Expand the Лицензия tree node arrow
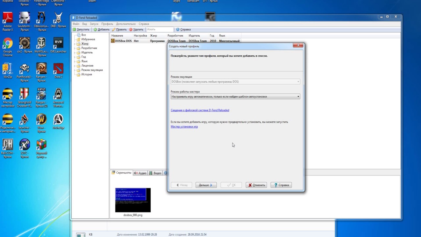Screen dimensions: 421x237 75,66
